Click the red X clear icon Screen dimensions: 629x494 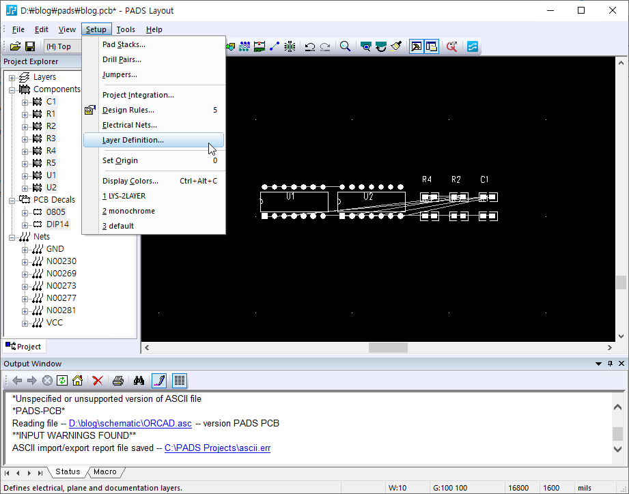pyautogui.click(x=98, y=381)
